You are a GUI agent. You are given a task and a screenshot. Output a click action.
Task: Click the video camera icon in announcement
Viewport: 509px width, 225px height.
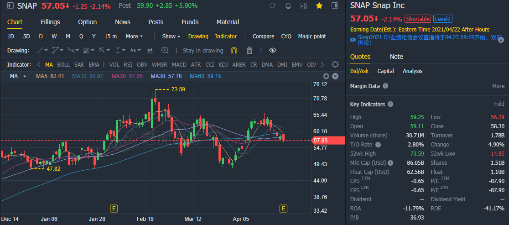point(353,39)
